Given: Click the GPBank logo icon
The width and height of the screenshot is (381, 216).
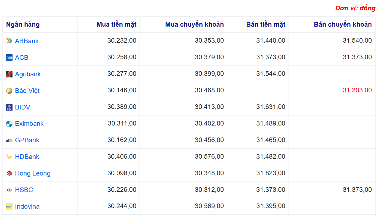Looking at the screenshot, I should (x=9, y=140).
